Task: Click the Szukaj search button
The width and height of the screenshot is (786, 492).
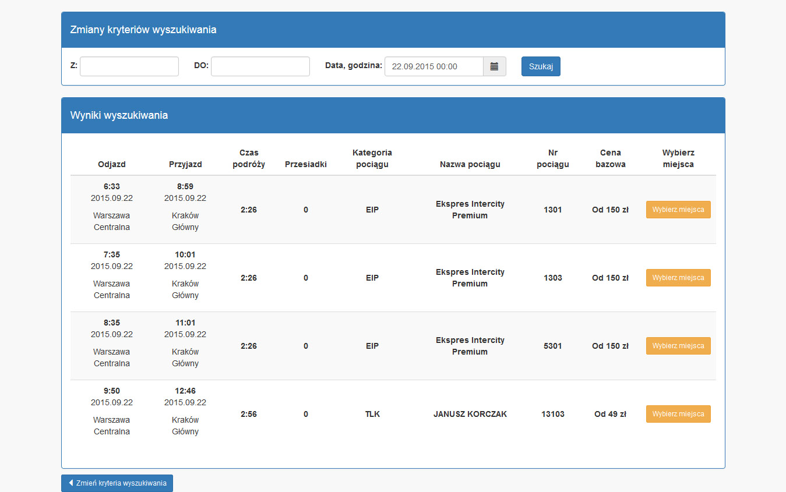Action: (x=541, y=66)
